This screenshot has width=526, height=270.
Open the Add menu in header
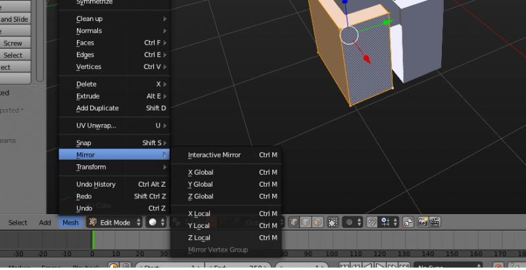[x=45, y=223]
